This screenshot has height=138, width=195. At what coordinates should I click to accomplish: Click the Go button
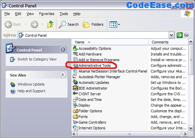pos(183,35)
